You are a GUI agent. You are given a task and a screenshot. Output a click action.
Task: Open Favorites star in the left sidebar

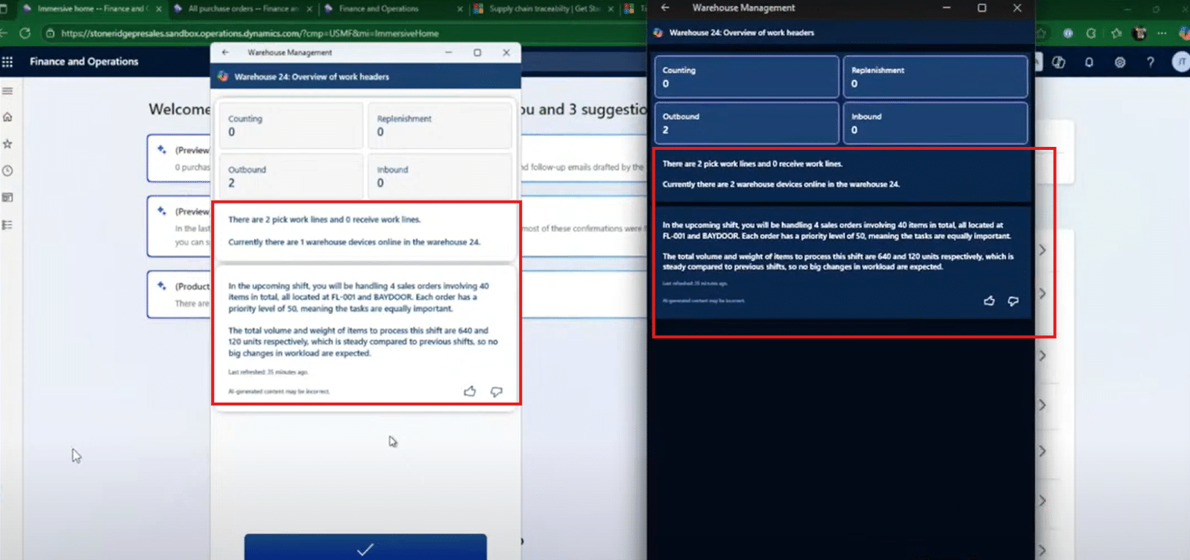[7, 144]
